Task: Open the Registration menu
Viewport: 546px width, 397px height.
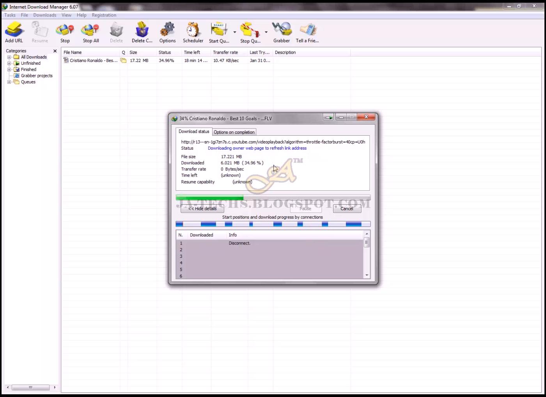Action: (x=104, y=15)
